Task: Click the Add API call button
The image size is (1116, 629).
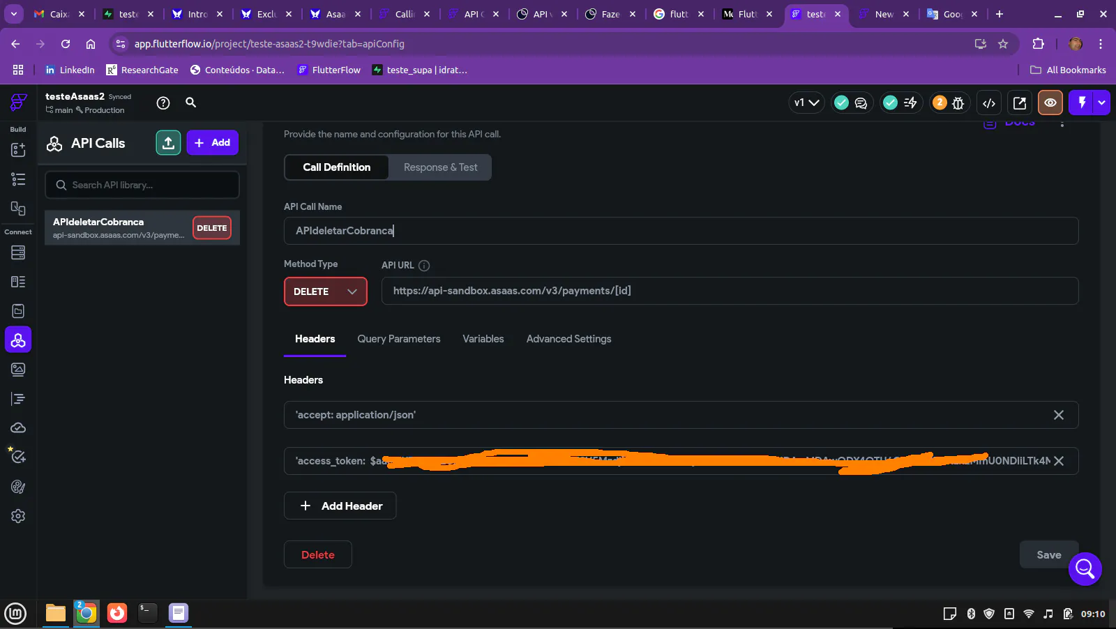Action: [x=213, y=143]
